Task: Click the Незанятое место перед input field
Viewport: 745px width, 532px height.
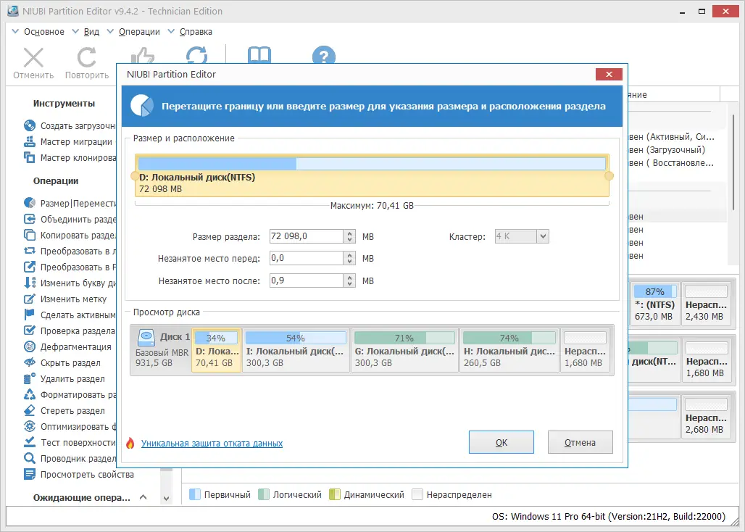Action: pos(307,259)
